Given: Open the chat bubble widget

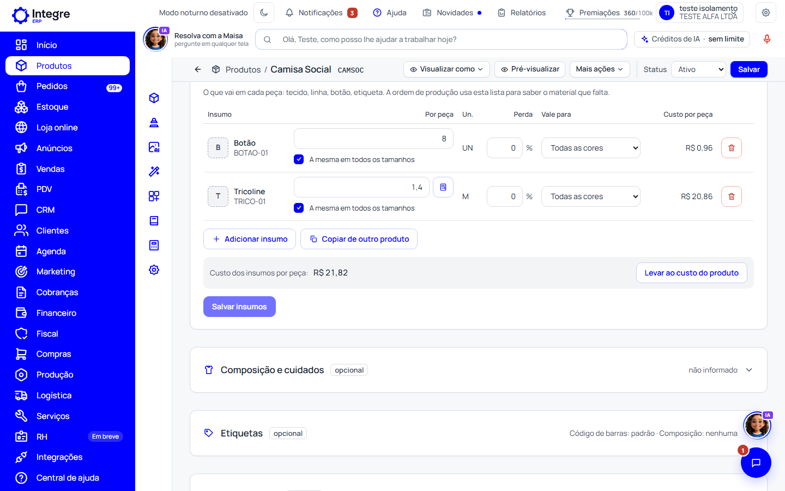Looking at the screenshot, I should click(x=756, y=463).
